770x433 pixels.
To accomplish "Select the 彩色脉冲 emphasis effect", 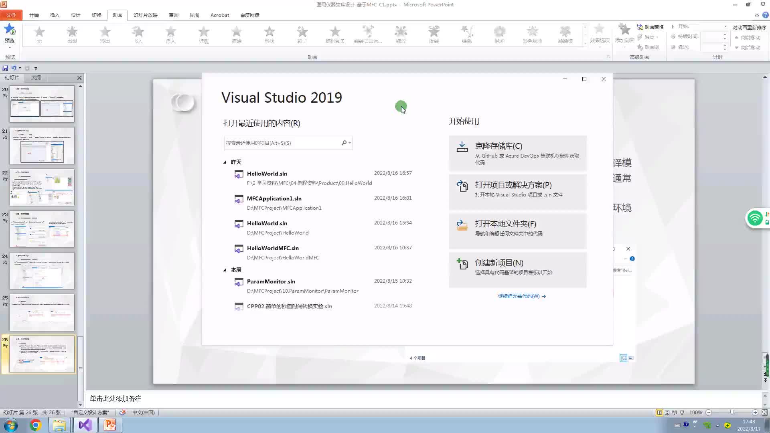I will tap(533, 34).
